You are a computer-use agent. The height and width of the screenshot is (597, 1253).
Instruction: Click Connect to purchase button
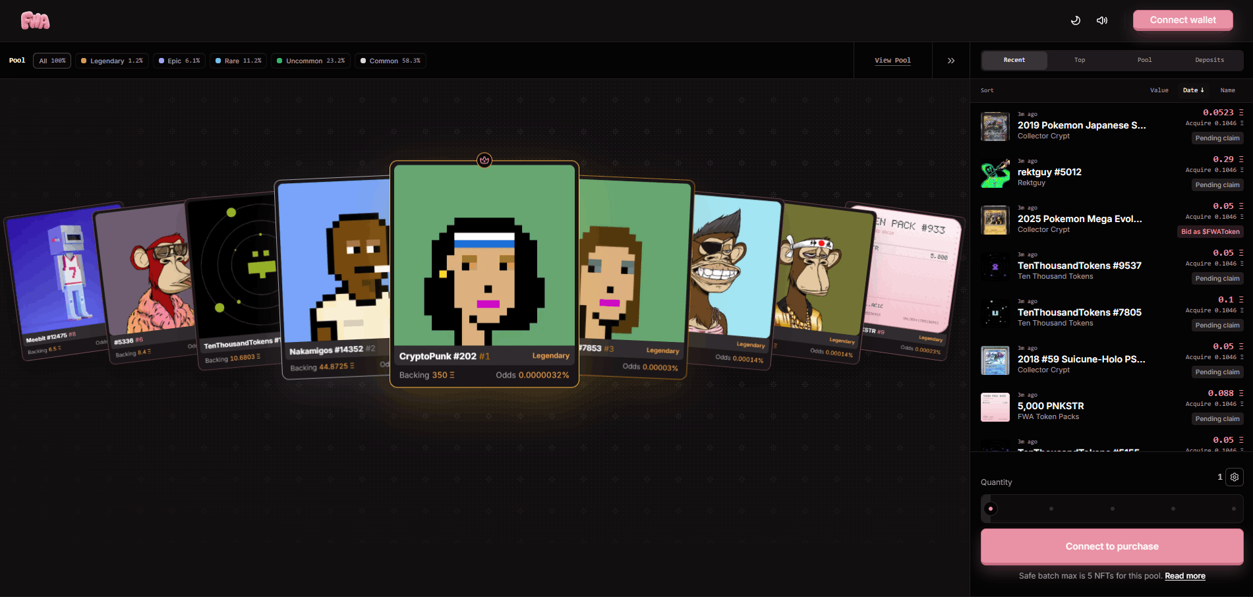[x=1112, y=546]
